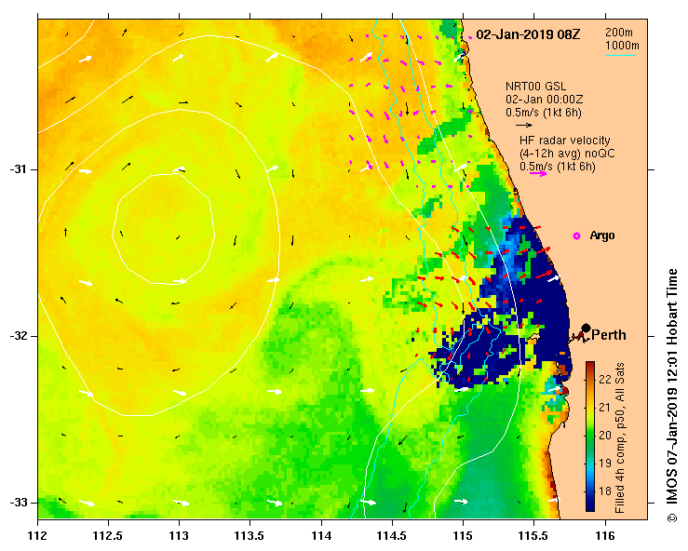Click the (4-12h avg) noQC text
This screenshot has height=551, width=688.
(567, 154)
